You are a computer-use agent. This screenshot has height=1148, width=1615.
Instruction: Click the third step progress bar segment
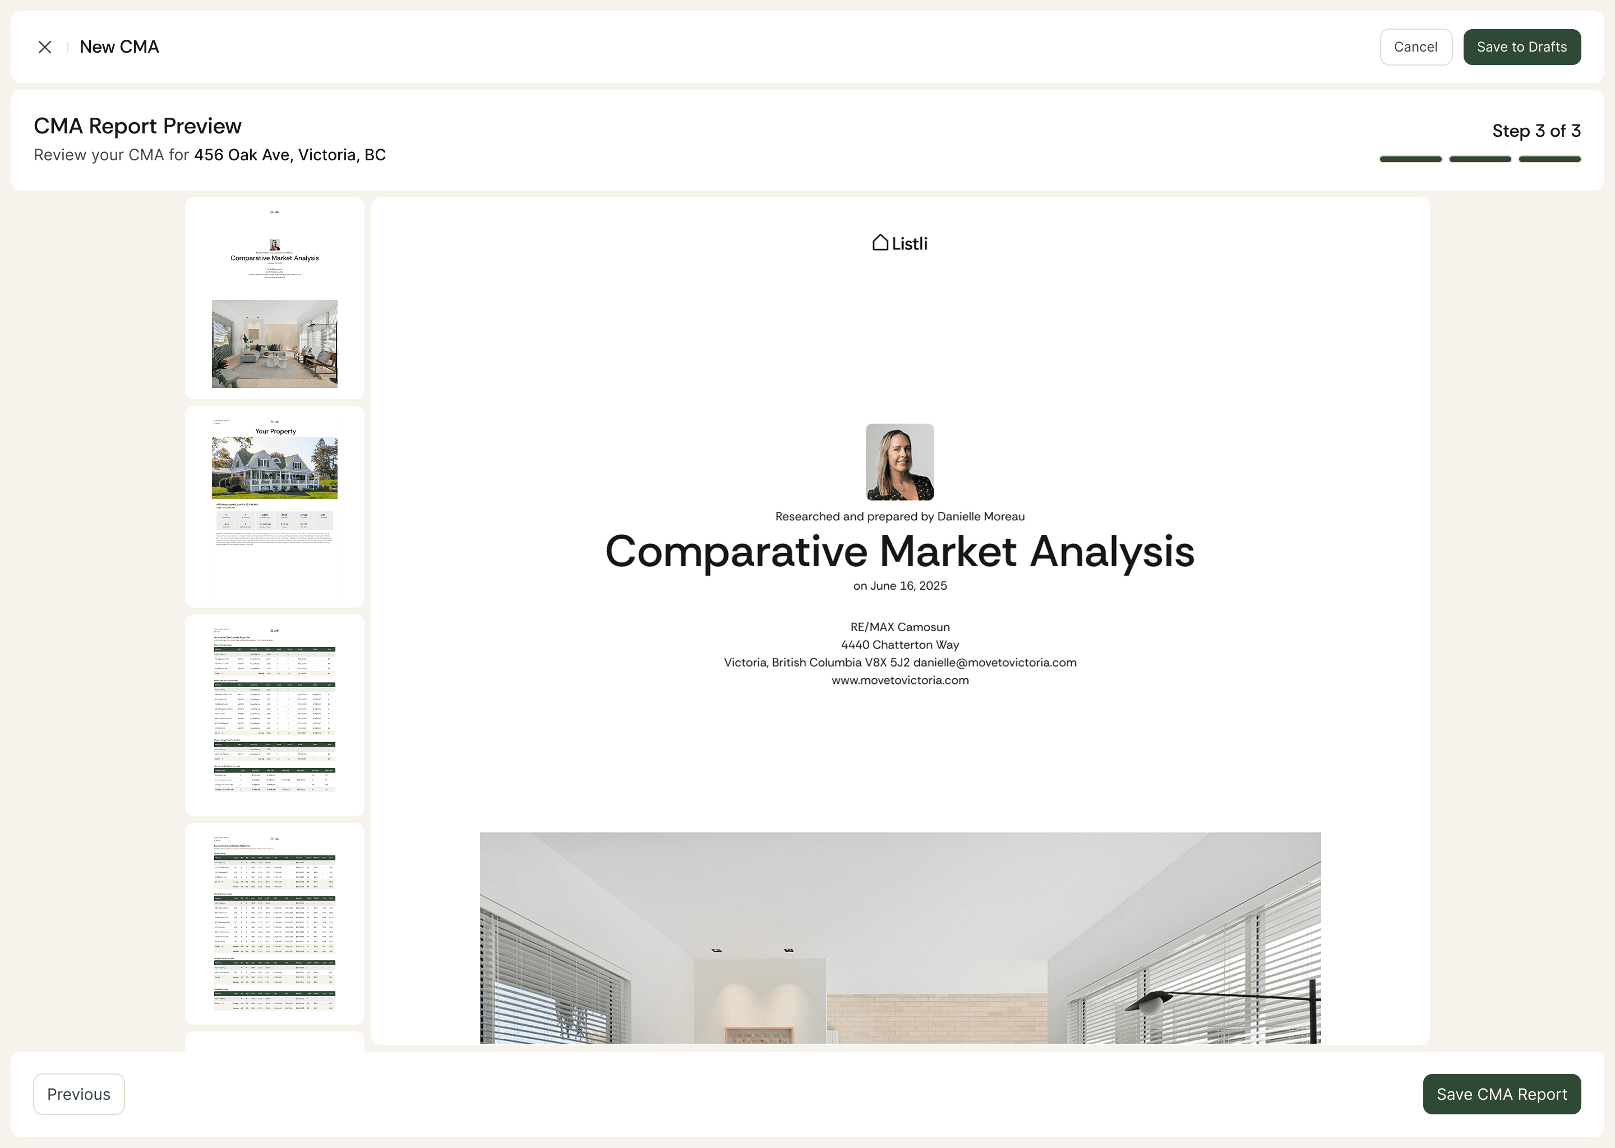(x=1550, y=159)
